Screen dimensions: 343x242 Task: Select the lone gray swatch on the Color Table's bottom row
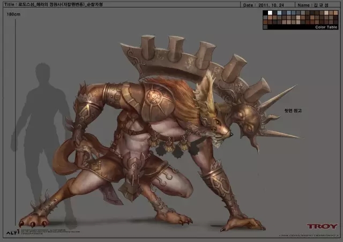265,27
